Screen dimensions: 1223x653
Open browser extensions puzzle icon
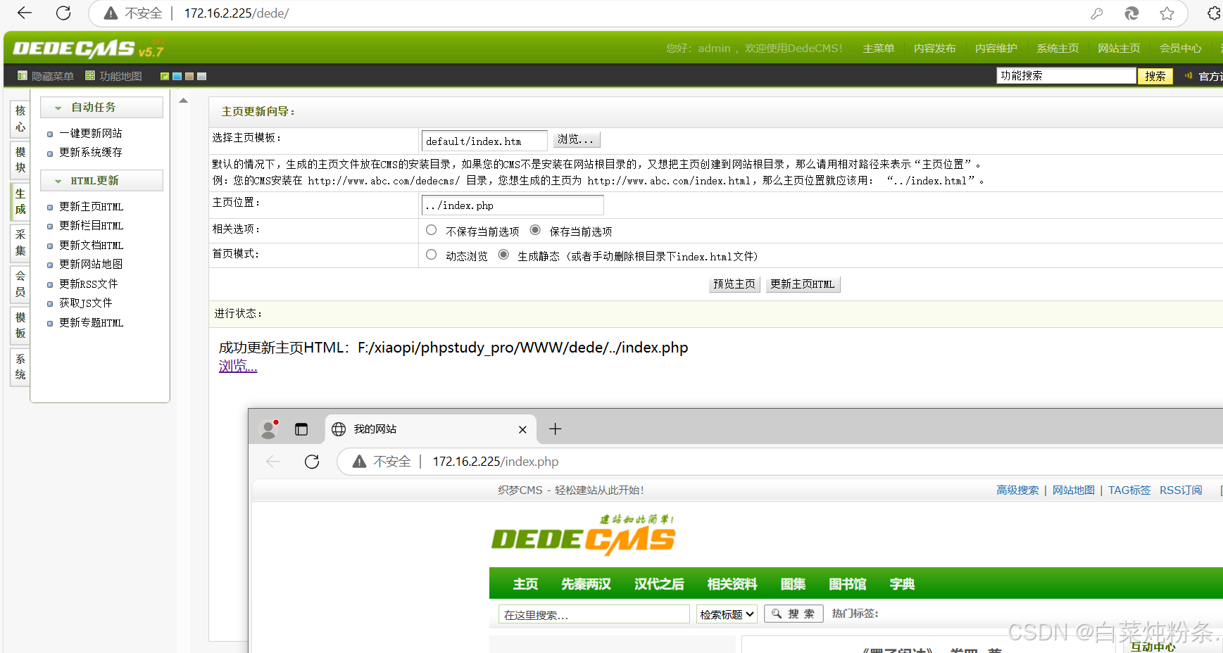(1215, 13)
